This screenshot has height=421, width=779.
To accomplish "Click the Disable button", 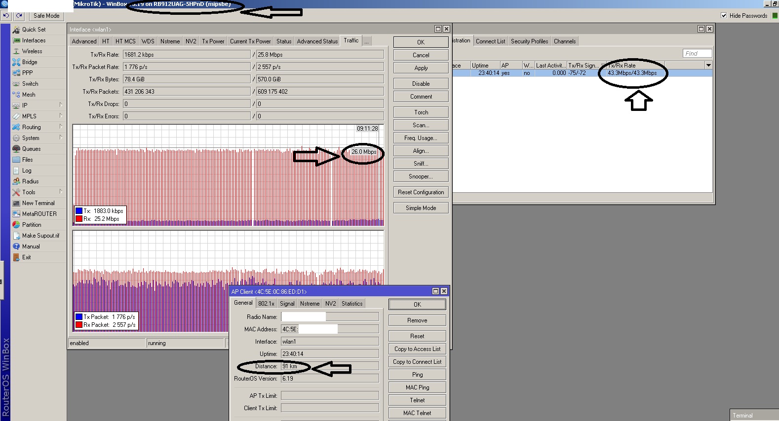I will click(421, 84).
